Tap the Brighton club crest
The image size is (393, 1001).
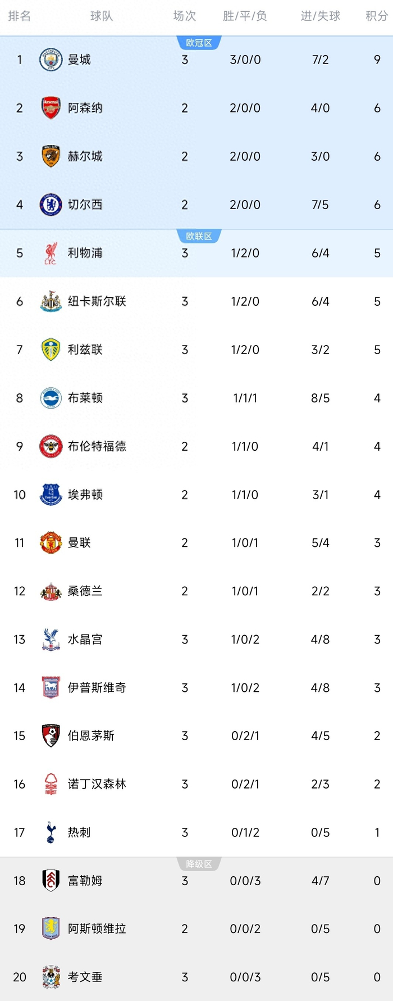pos(51,398)
